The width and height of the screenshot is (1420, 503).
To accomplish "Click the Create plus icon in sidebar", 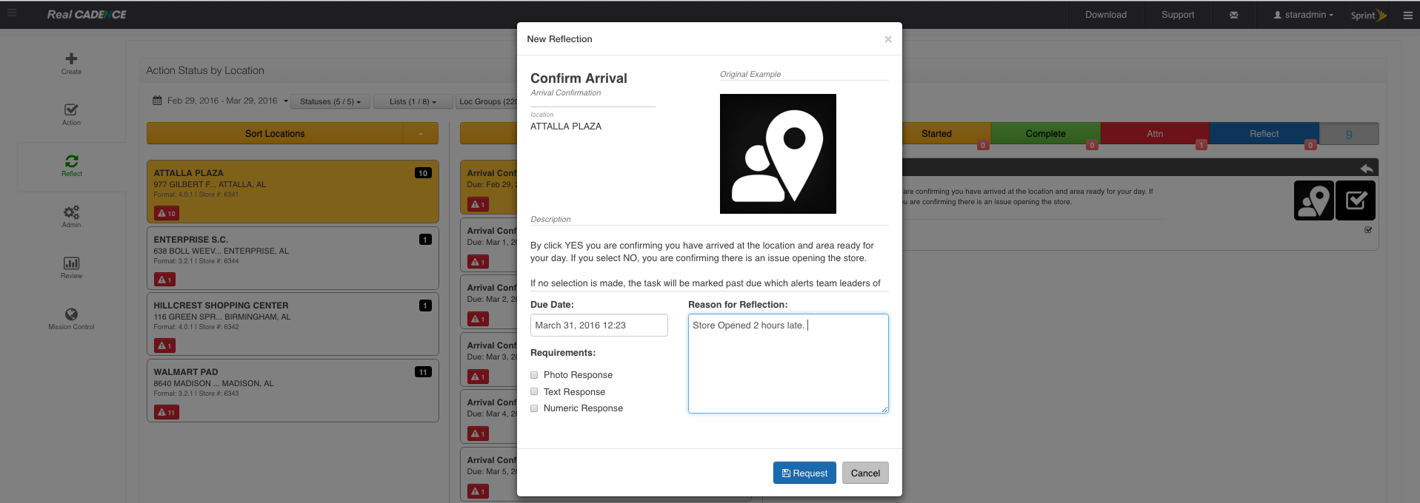I will click(x=71, y=59).
